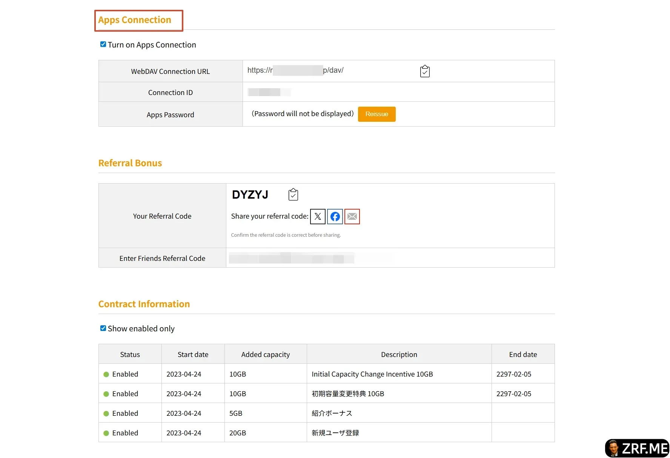Viewport: 670px width, 458px height.
Task: Share referral code by email envelope icon
Action: pos(352,216)
